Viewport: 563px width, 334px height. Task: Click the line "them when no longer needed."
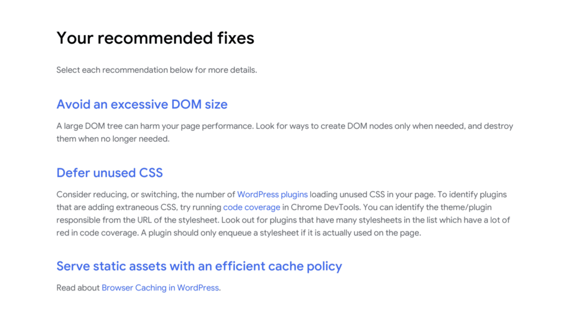[113, 139]
